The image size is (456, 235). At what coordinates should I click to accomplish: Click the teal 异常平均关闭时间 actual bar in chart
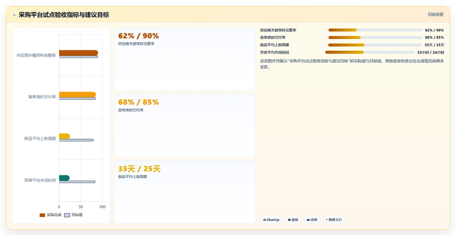pyautogui.click(x=64, y=178)
